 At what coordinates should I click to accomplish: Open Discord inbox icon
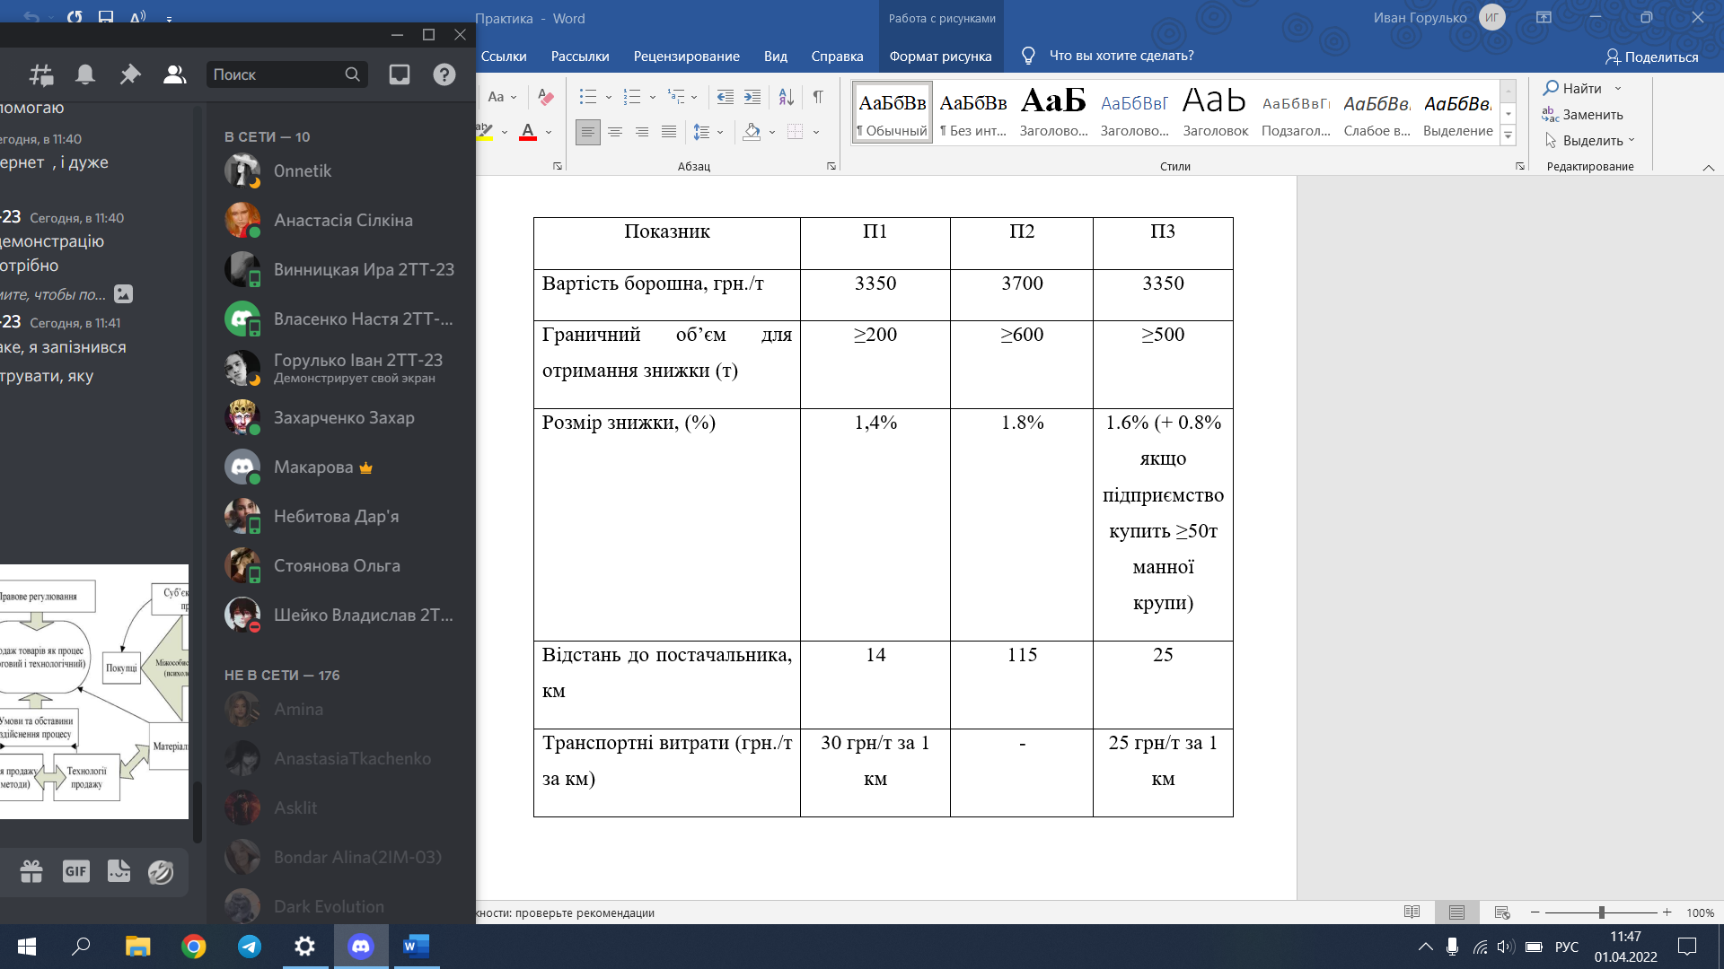click(x=400, y=74)
